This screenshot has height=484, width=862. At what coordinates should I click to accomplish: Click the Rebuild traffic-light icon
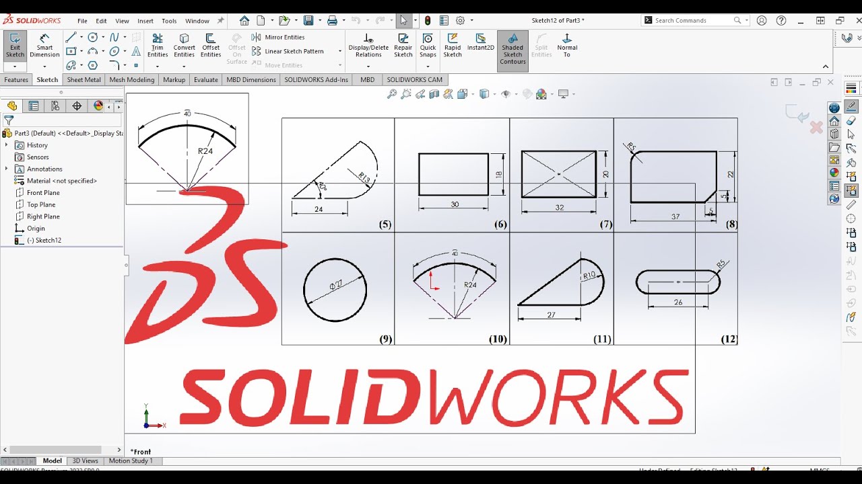[428, 20]
